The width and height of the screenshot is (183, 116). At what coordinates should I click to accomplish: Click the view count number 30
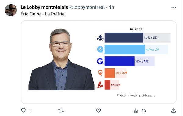point(144,111)
